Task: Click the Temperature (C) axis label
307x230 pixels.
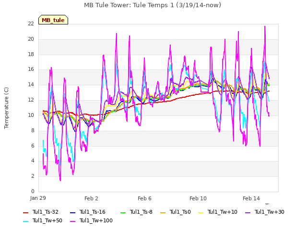Action: point(6,108)
